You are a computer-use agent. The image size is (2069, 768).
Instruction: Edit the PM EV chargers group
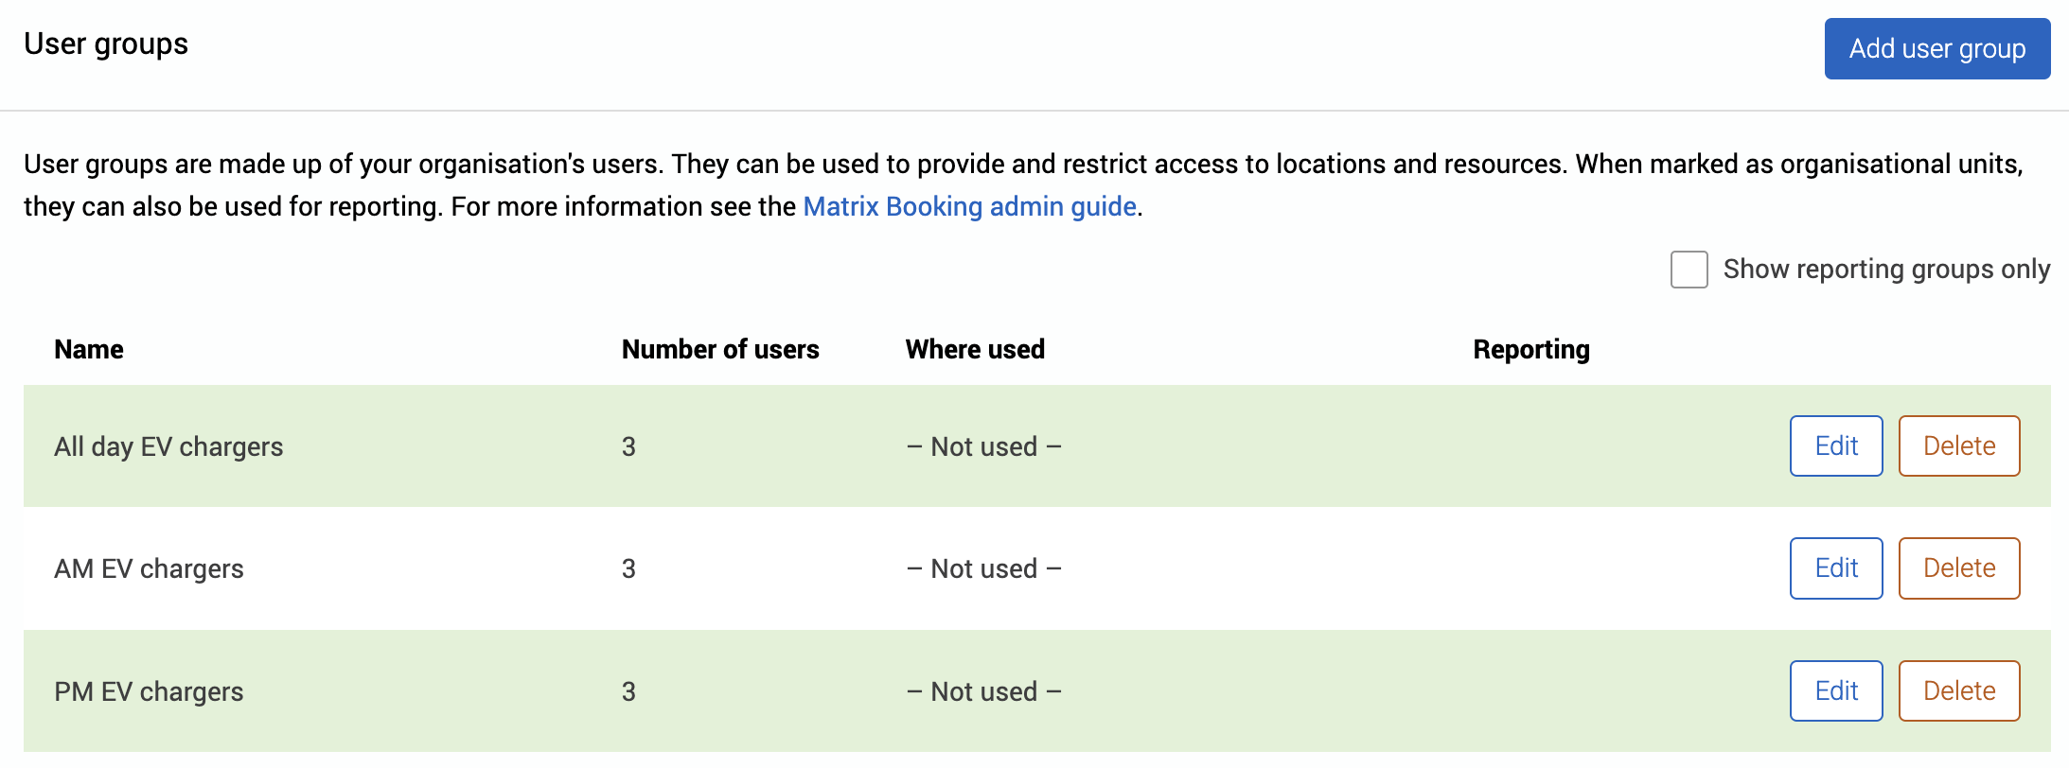tap(1835, 690)
